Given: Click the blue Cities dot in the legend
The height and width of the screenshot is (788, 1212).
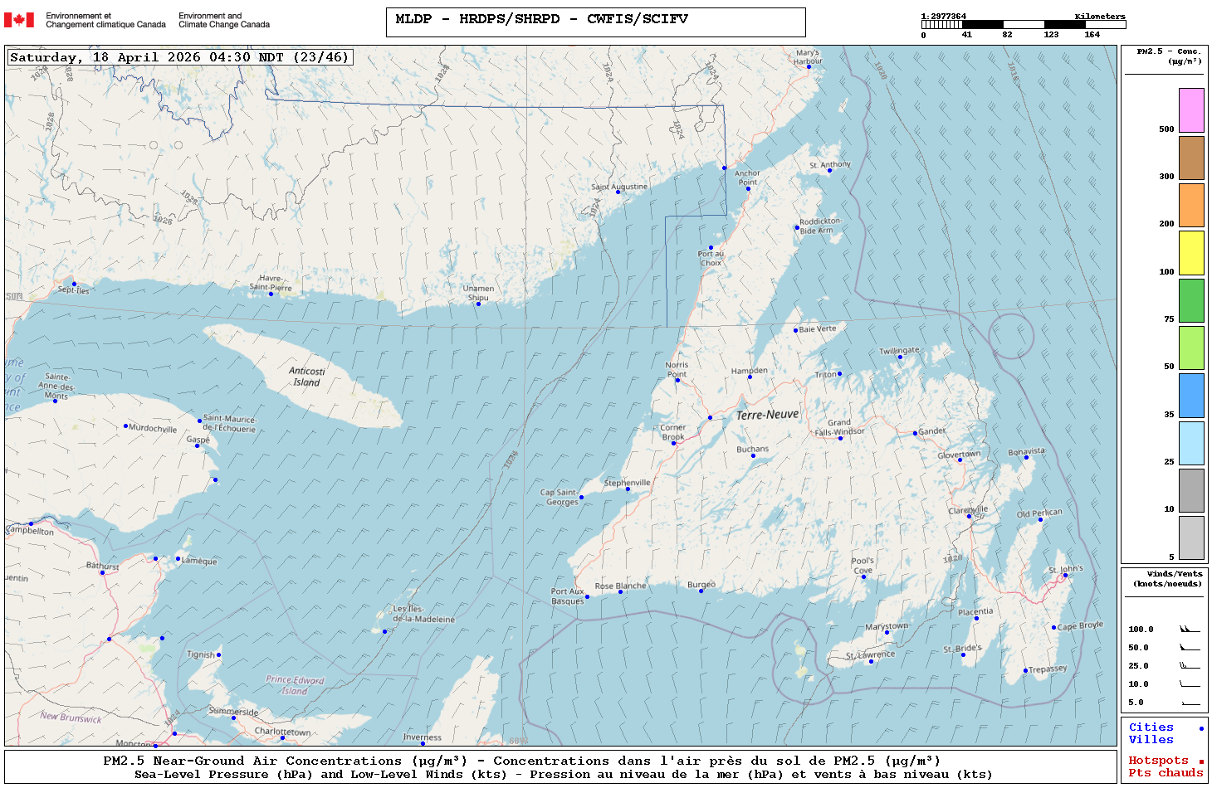Looking at the screenshot, I should (x=1200, y=728).
